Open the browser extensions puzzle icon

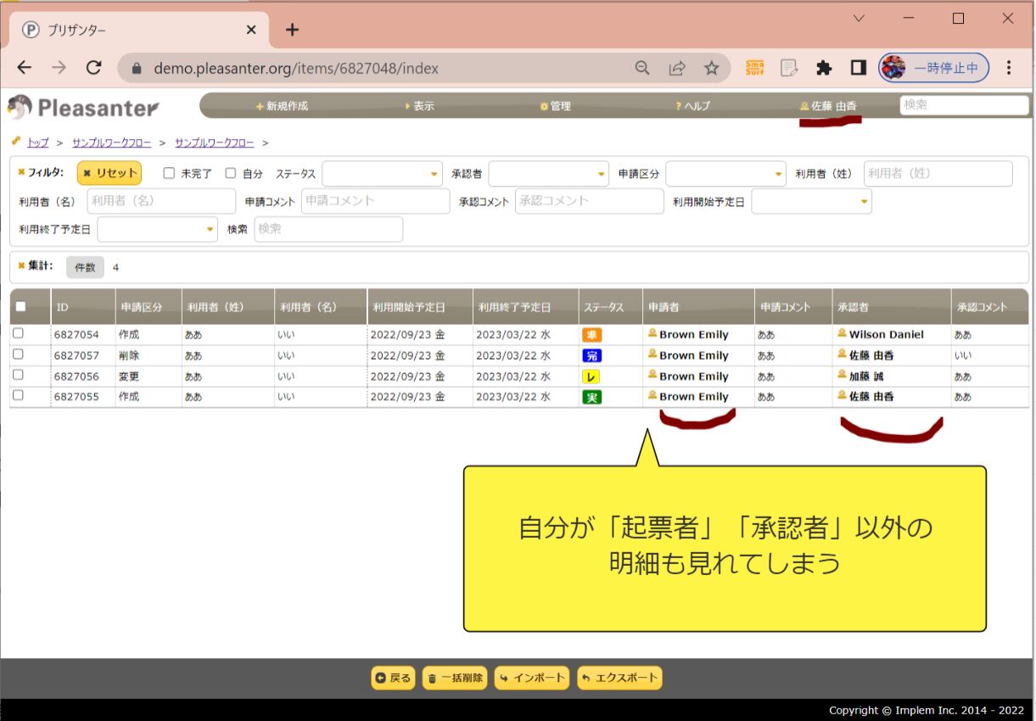[823, 68]
